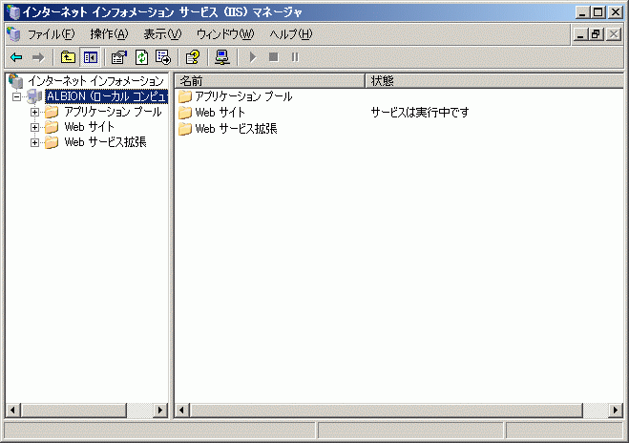Image resolution: width=629 pixels, height=443 pixels.
Task: Collapse the ALBION local computer node
Action: [x=16, y=96]
